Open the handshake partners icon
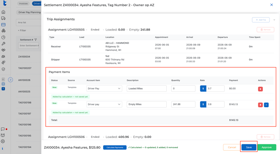 coord(3,50)
